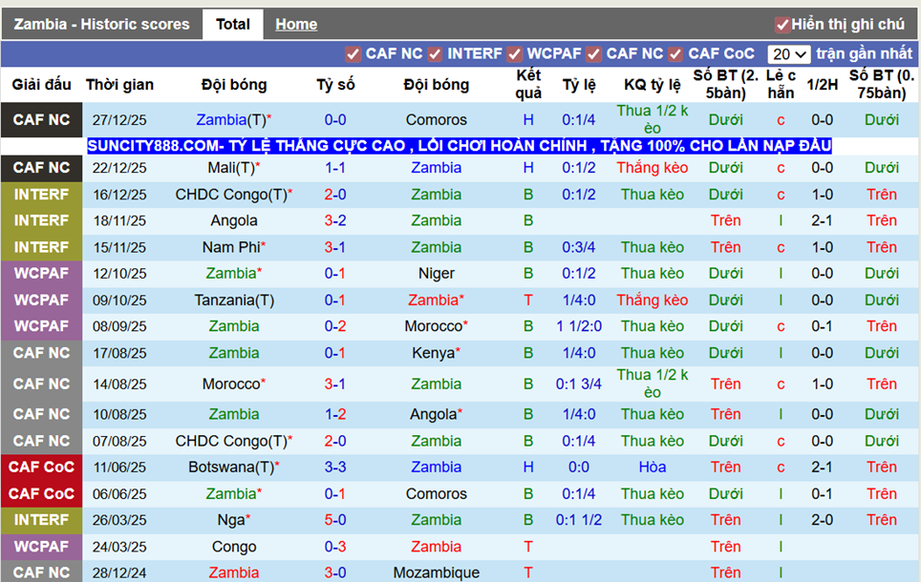Uncheck the INTERF league filter

pos(435,54)
